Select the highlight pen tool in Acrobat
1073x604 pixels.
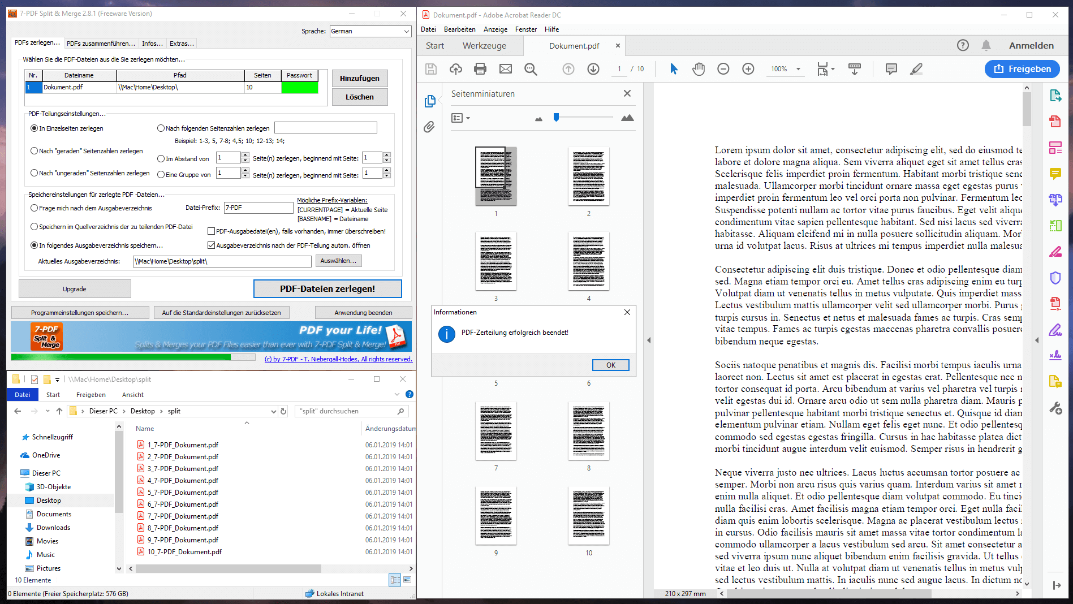[916, 69]
